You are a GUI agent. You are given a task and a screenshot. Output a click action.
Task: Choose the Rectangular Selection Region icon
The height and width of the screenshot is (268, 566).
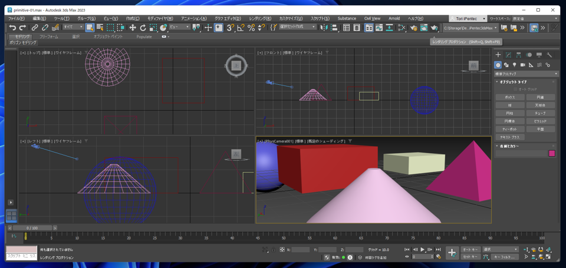point(110,28)
